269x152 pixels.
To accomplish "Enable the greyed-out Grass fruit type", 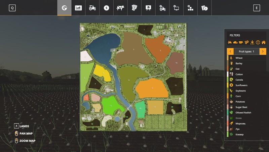I will (x=246, y=118).
